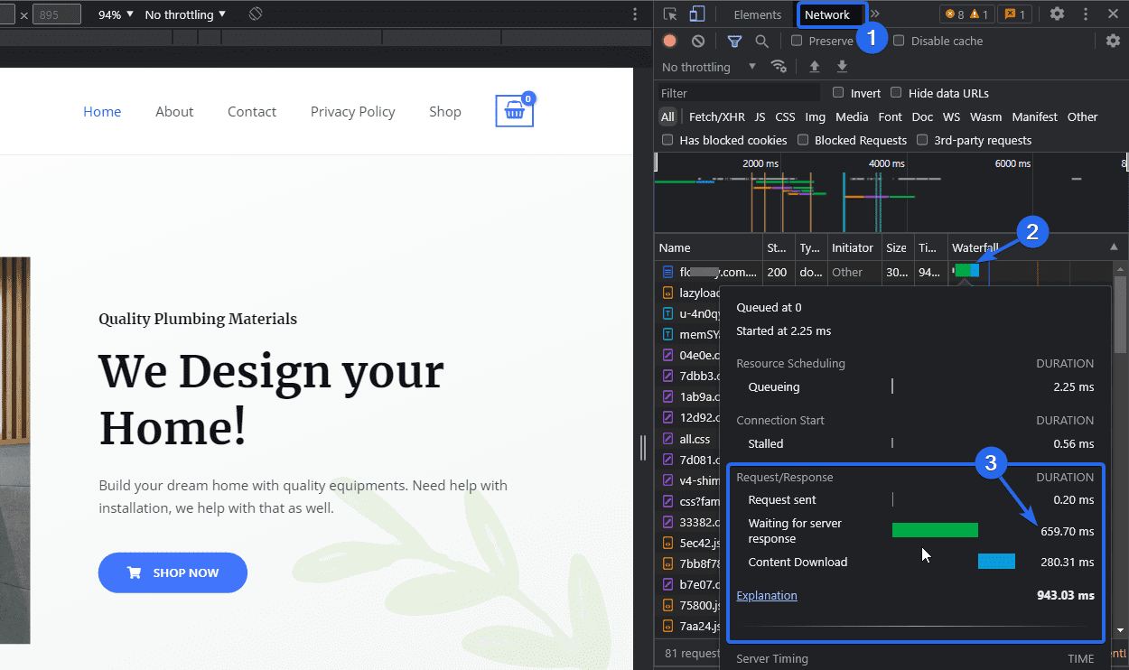Check Has blocked cookies
The height and width of the screenshot is (670, 1129).
click(x=667, y=140)
